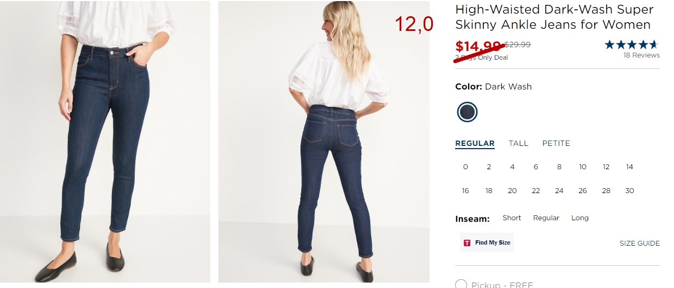Select size 12
Screen dimensions: 674x288
pyautogui.click(x=606, y=167)
